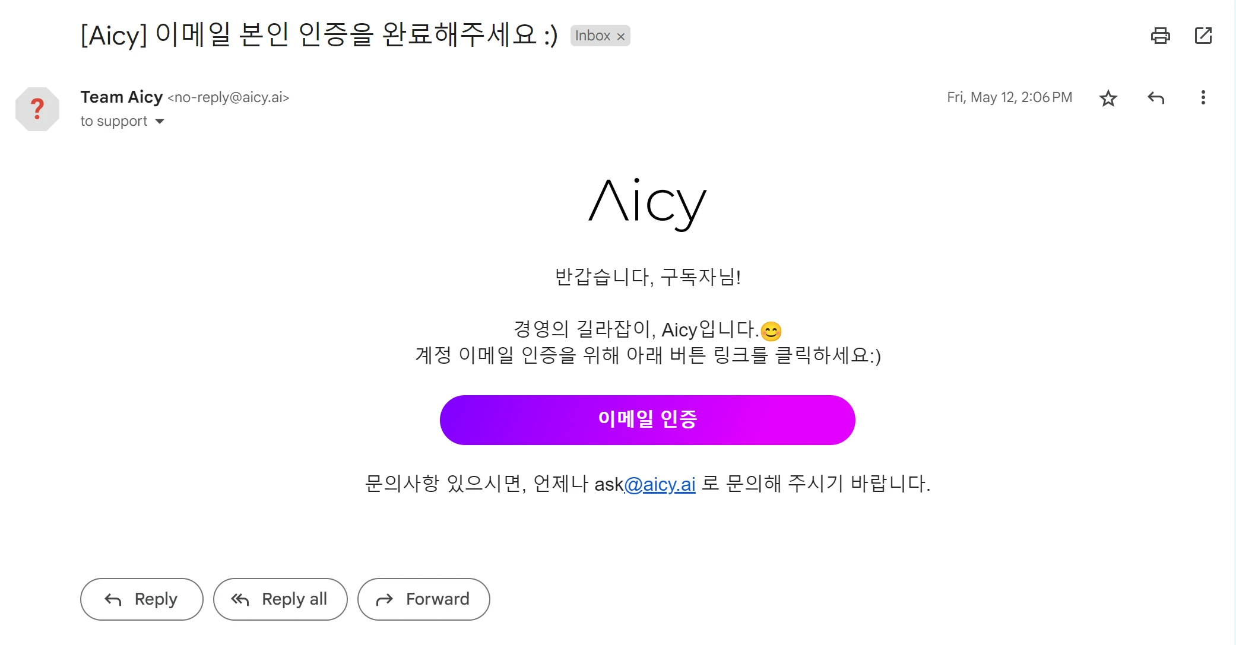Star this message from Team Aicy
1236x645 pixels.
(x=1108, y=98)
